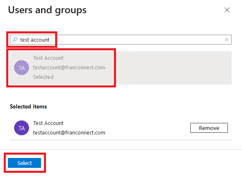The image size is (242, 179).
Task: Click the dark purple TA avatar under Selected items
Action: pos(22,128)
